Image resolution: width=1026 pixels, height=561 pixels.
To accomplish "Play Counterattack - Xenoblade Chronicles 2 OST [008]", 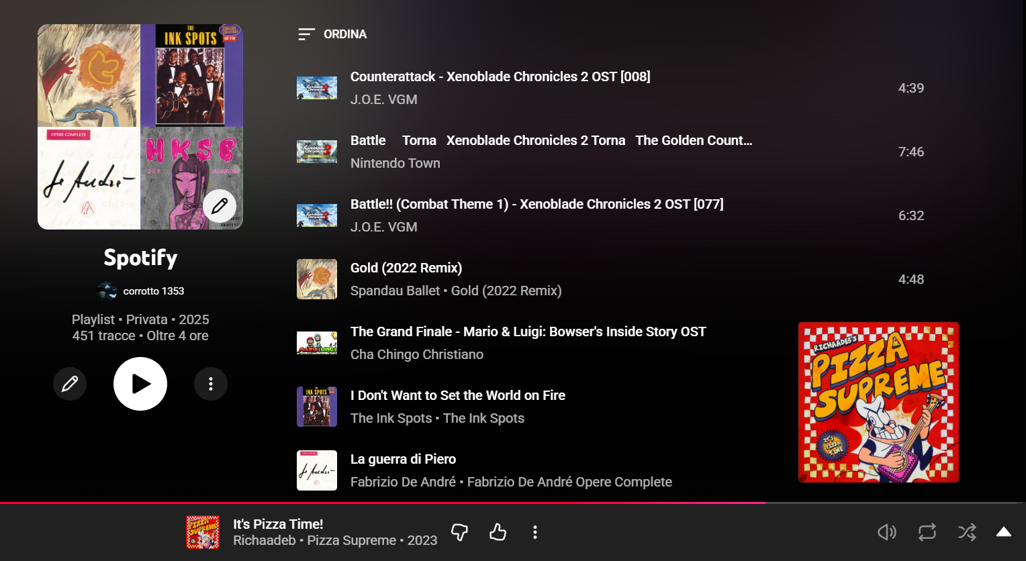I will tap(500, 76).
